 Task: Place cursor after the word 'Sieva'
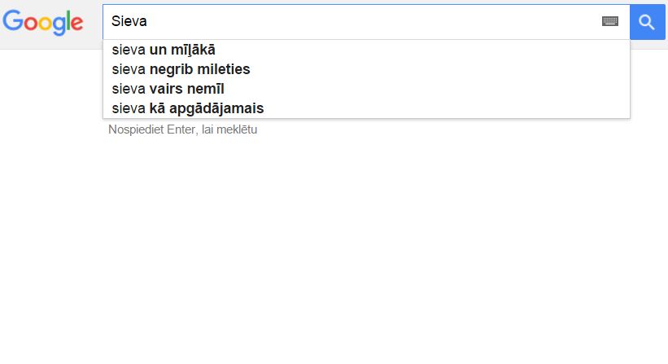148,21
